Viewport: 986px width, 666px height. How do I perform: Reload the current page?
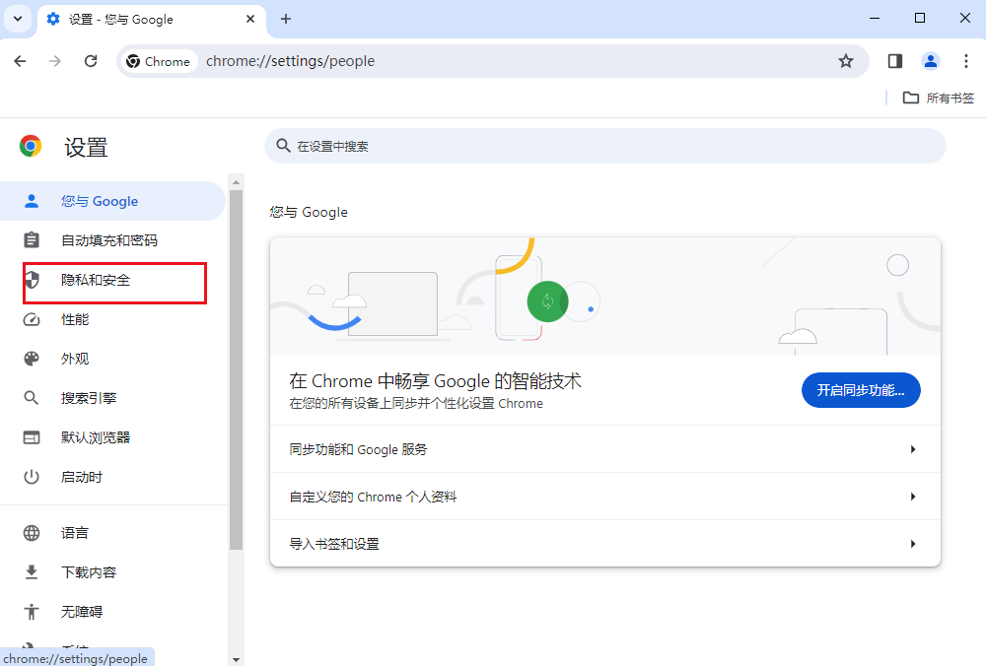pos(91,61)
